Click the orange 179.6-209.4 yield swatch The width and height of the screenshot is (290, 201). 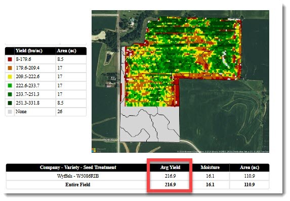[x=10, y=68]
